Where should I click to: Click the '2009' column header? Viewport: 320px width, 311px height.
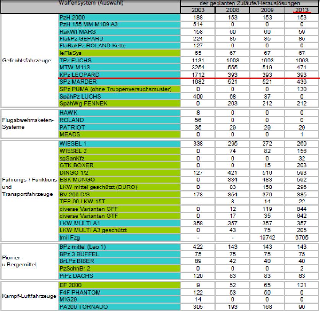click(x=267, y=10)
